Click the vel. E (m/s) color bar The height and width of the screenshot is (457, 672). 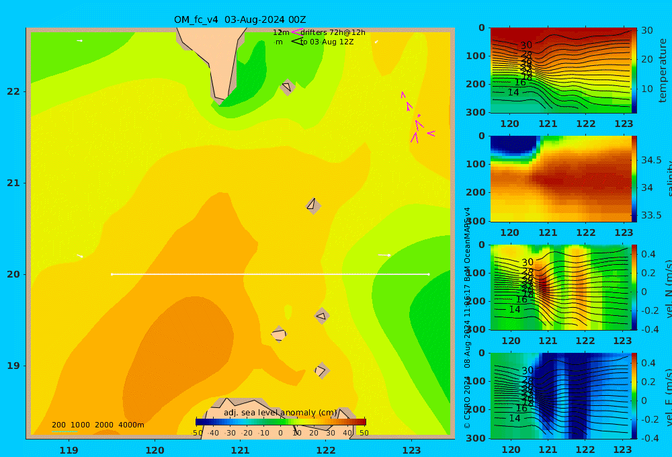click(x=634, y=396)
